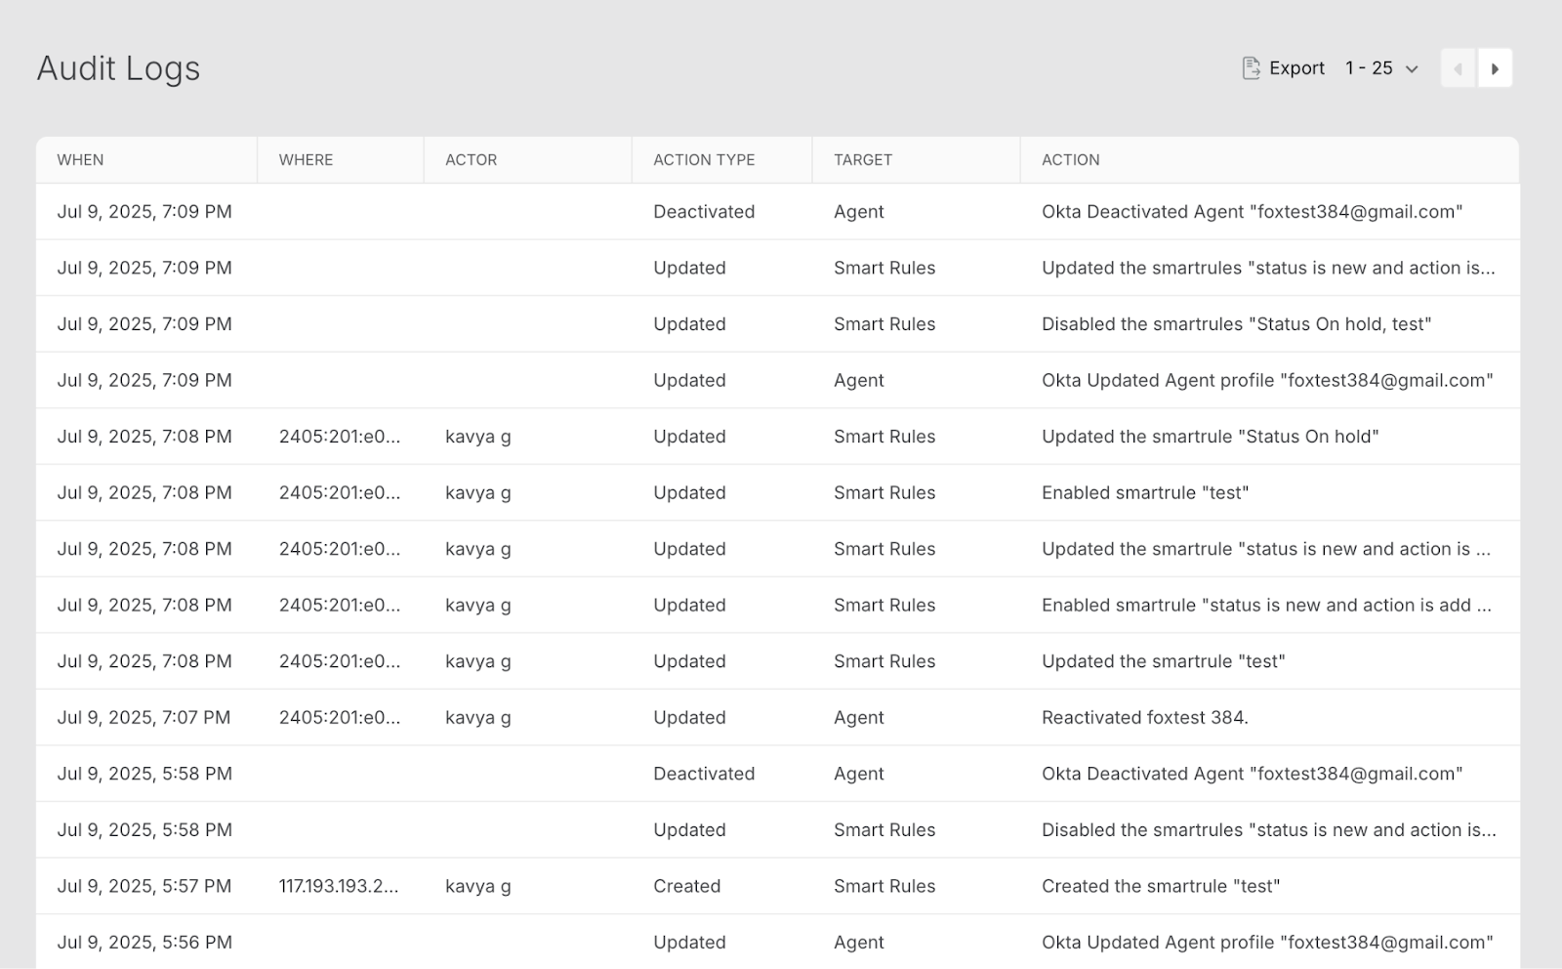Click the Enabled smartrule "test" action text

(1144, 493)
